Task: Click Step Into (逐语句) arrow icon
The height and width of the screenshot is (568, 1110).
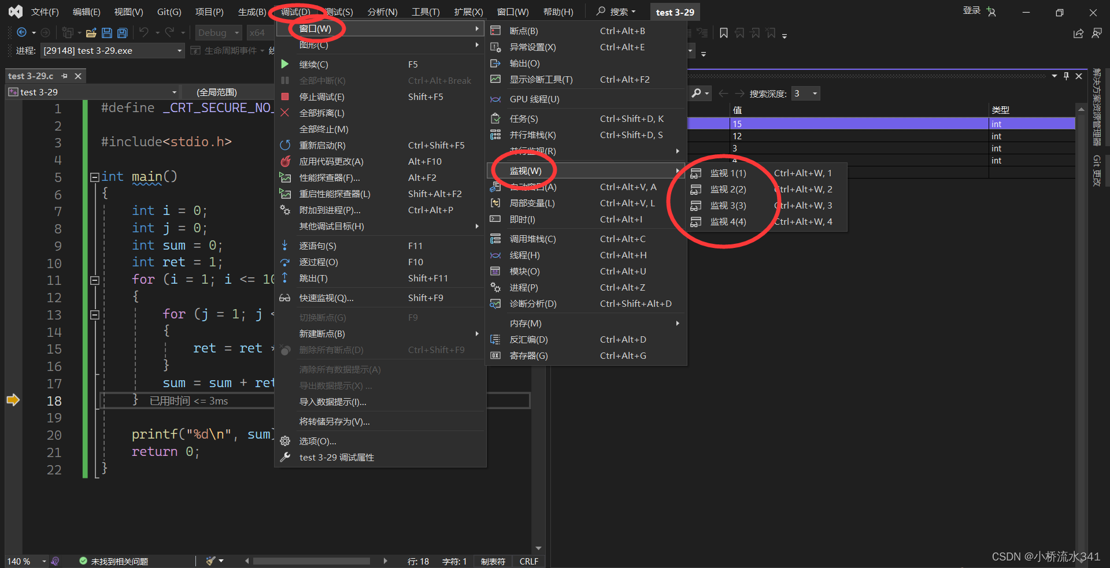Action: 284,246
